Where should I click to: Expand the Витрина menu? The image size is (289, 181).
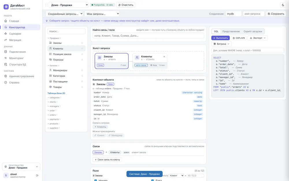(x=221, y=44)
